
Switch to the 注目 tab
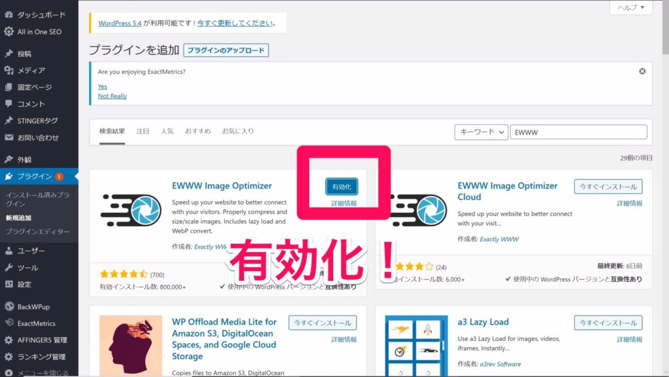[x=142, y=131]
